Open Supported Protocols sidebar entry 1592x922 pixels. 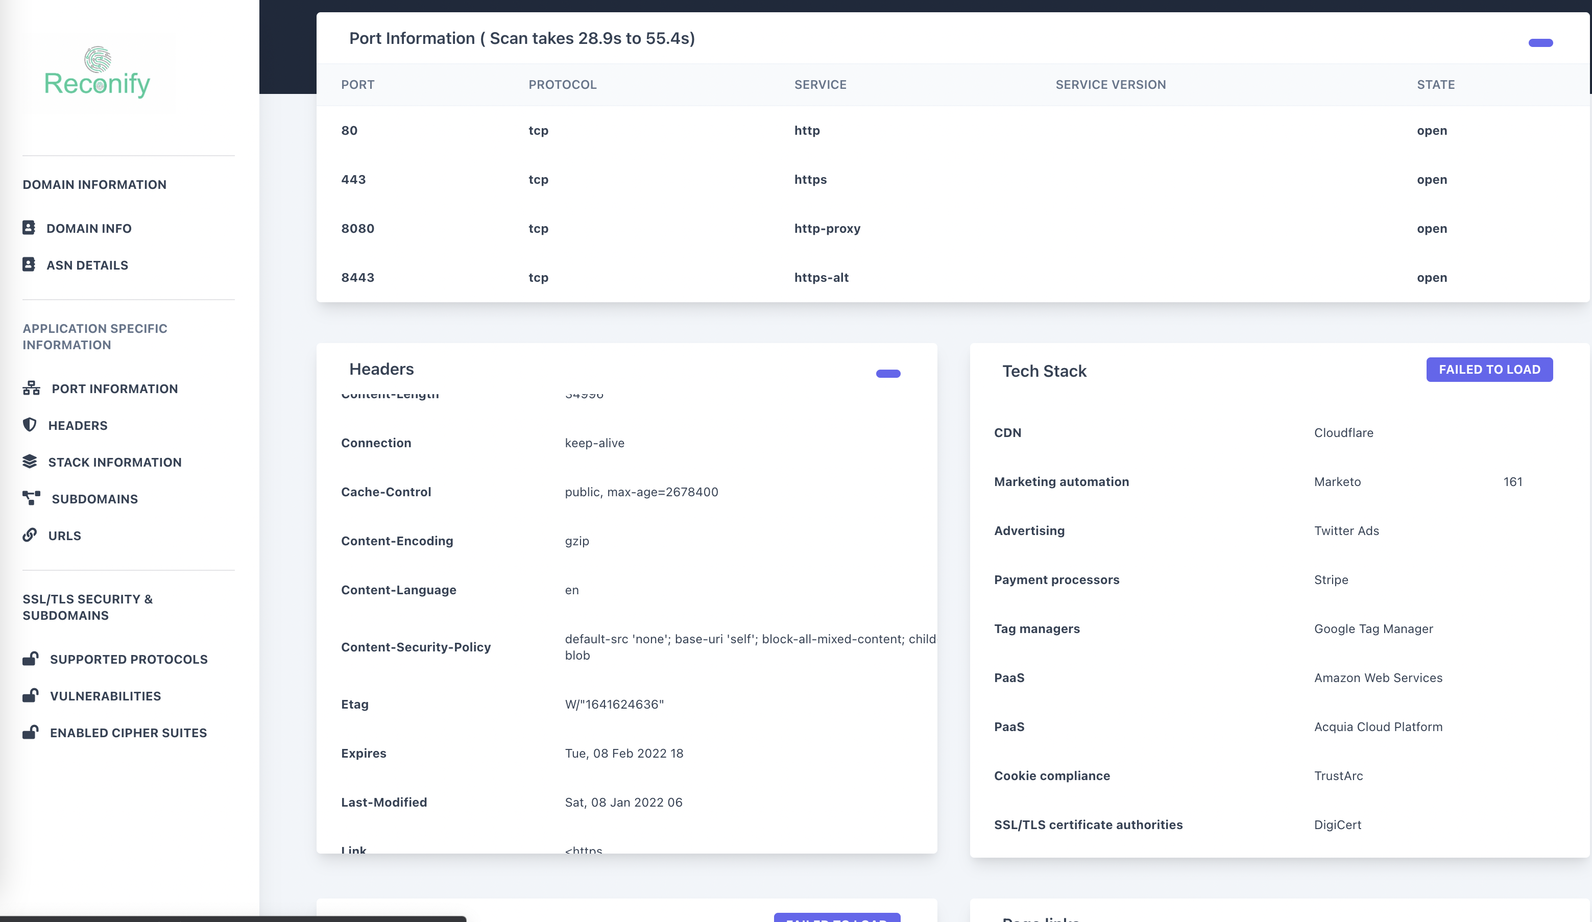point(129,659)
